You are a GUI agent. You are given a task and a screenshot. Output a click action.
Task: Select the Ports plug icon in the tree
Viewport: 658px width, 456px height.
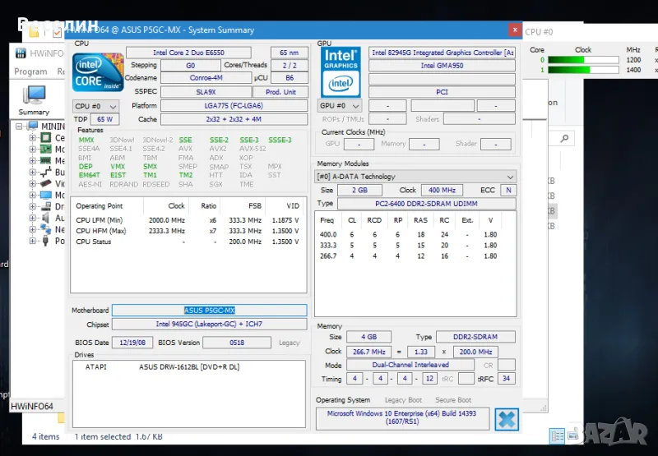(x=45, y=242)
